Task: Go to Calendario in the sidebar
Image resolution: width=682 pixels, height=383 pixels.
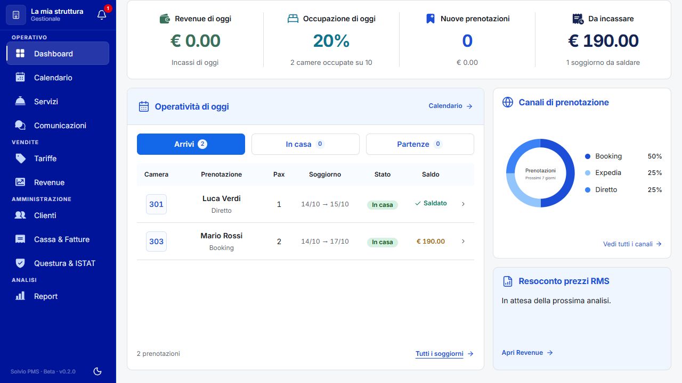Action: coord(58,78)
